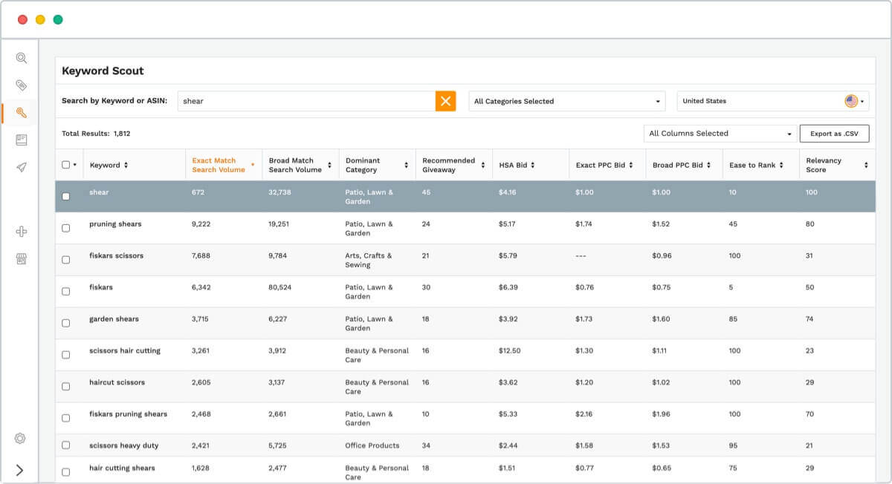This screenshot has height=484, width=892.
Task: Click the fiskars pruning shears keyword
Action: click(129, 414)
